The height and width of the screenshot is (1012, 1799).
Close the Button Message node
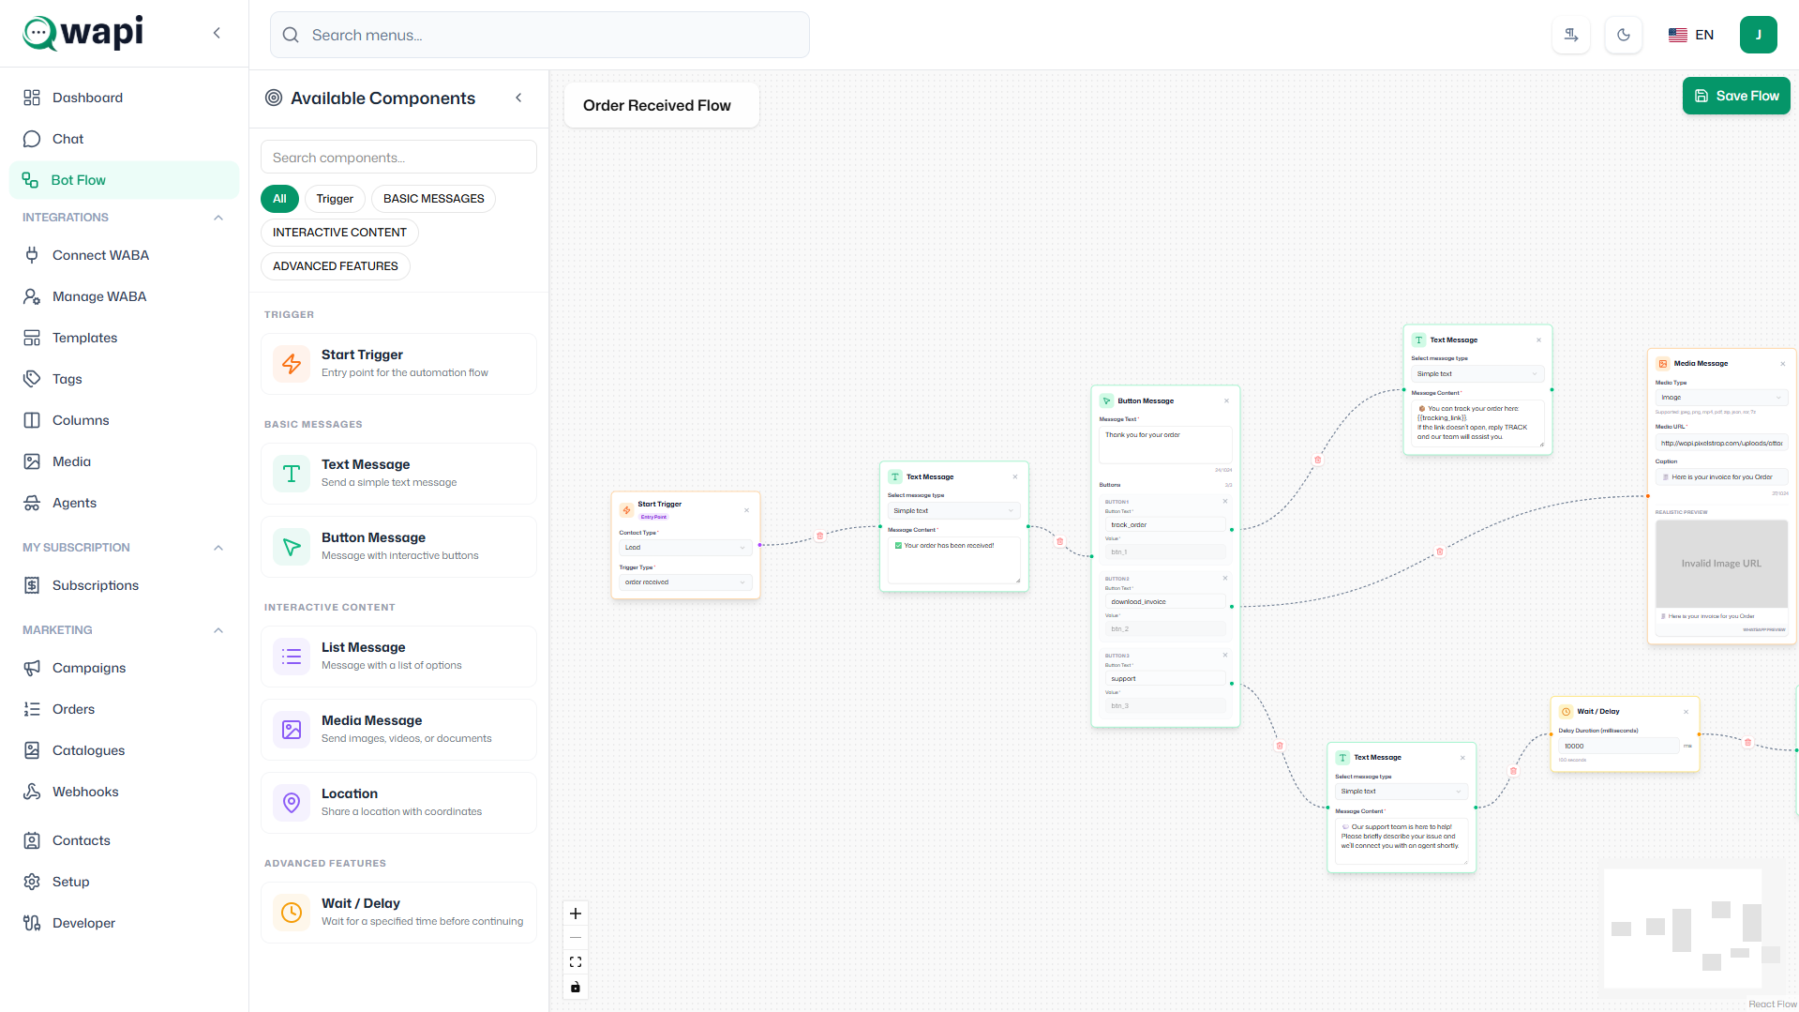tap(1226, 401)
